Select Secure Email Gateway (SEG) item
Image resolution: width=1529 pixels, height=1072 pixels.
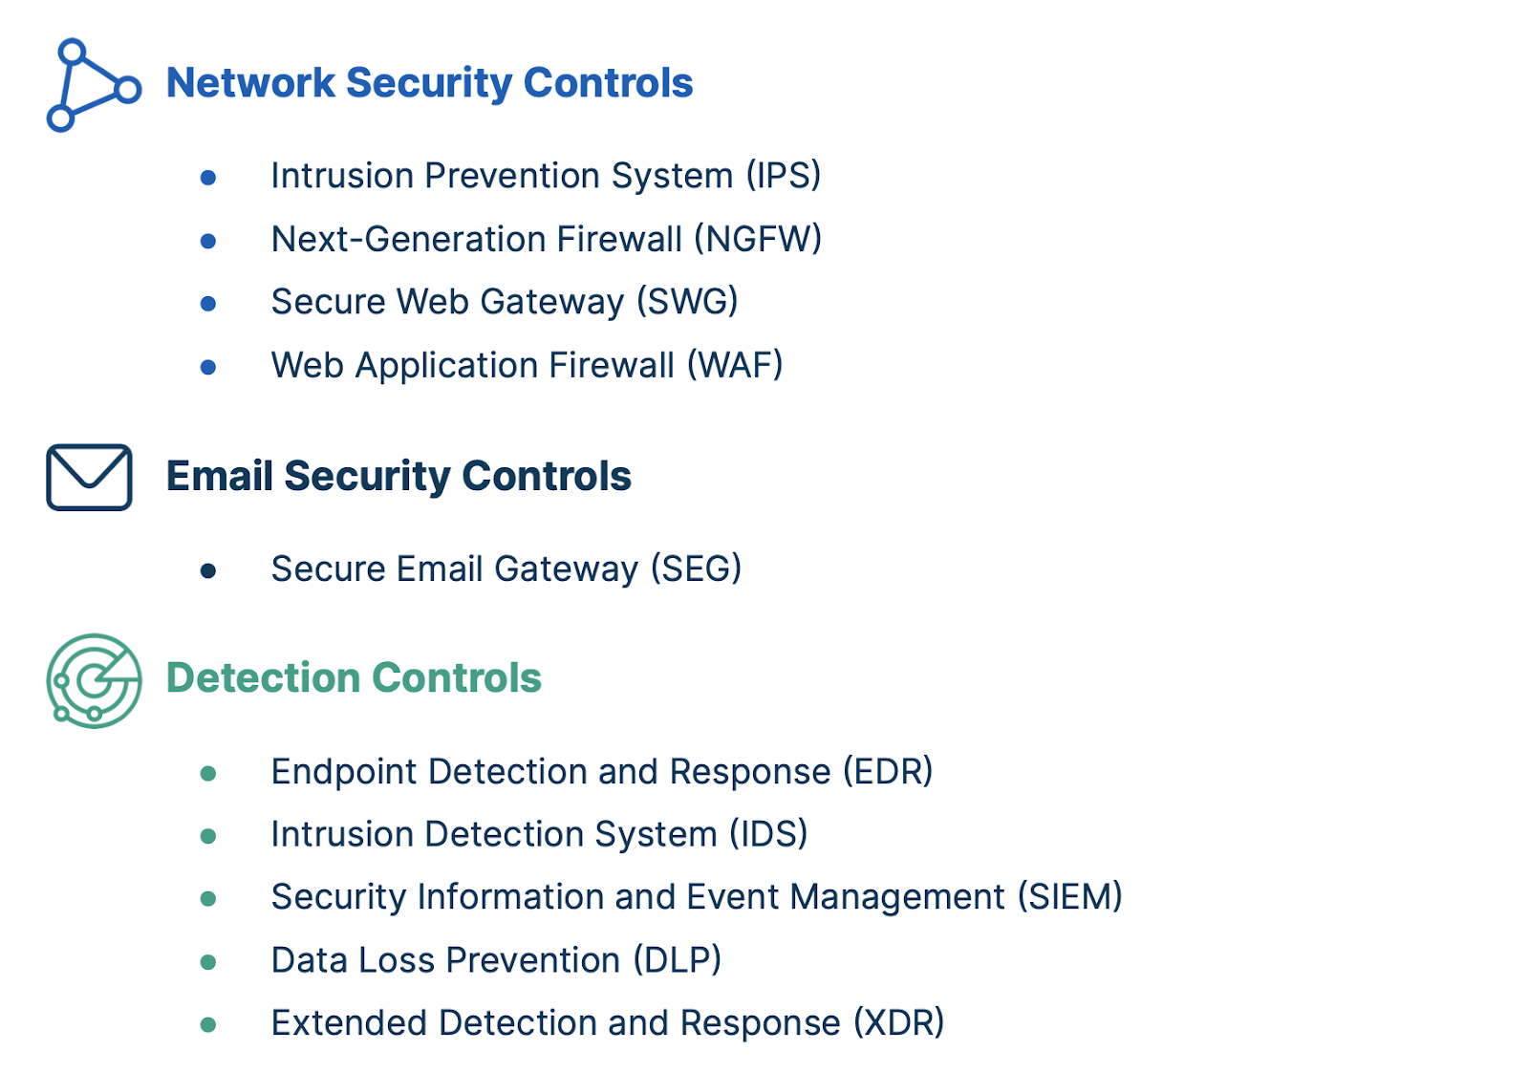pos(506,569)
